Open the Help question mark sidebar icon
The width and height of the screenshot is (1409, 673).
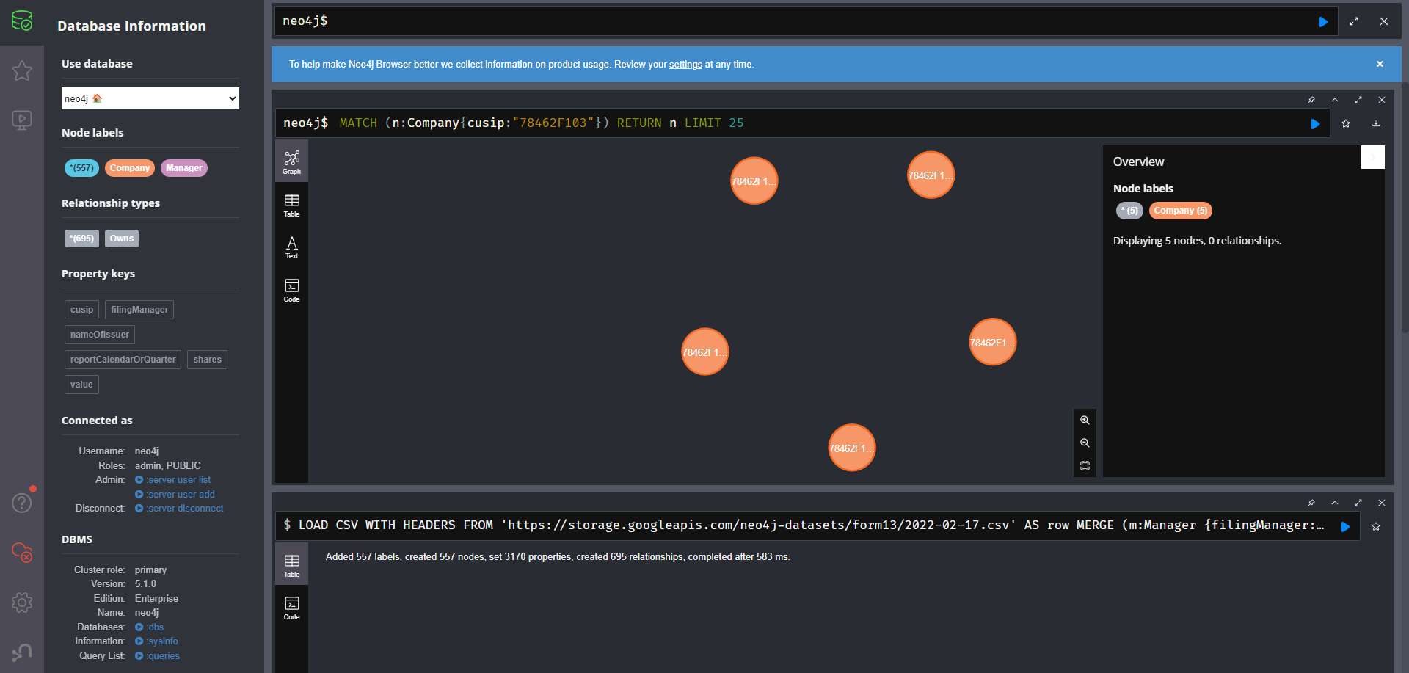(x=22, y=503)
